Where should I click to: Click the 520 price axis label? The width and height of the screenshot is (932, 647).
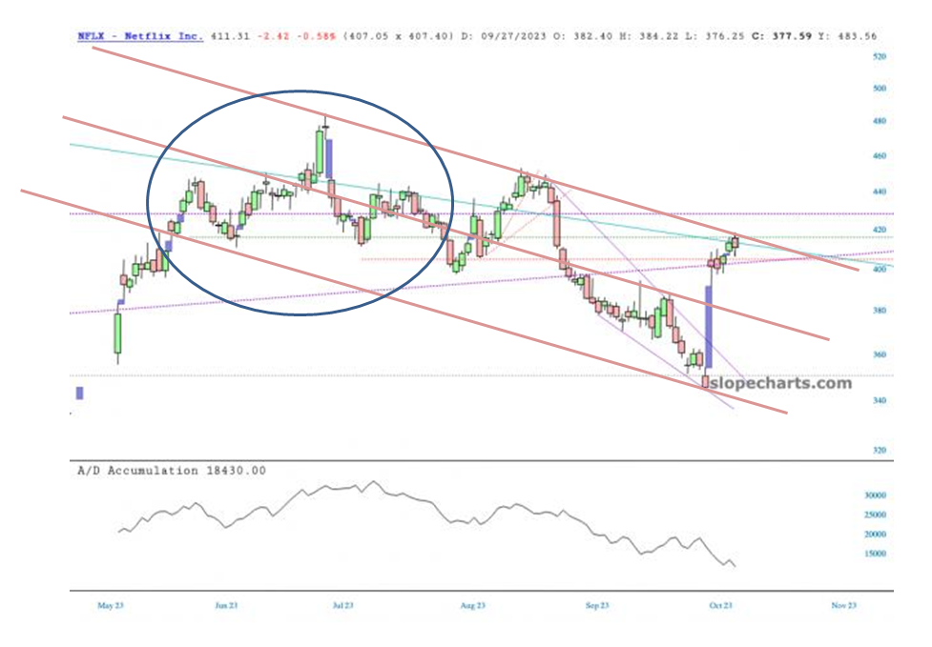[880, 56]
